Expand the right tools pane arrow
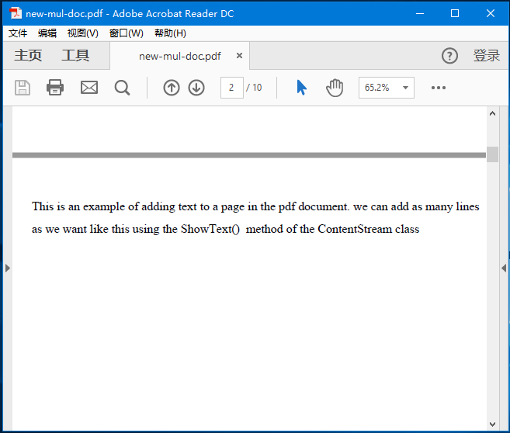 pos(504,268)
